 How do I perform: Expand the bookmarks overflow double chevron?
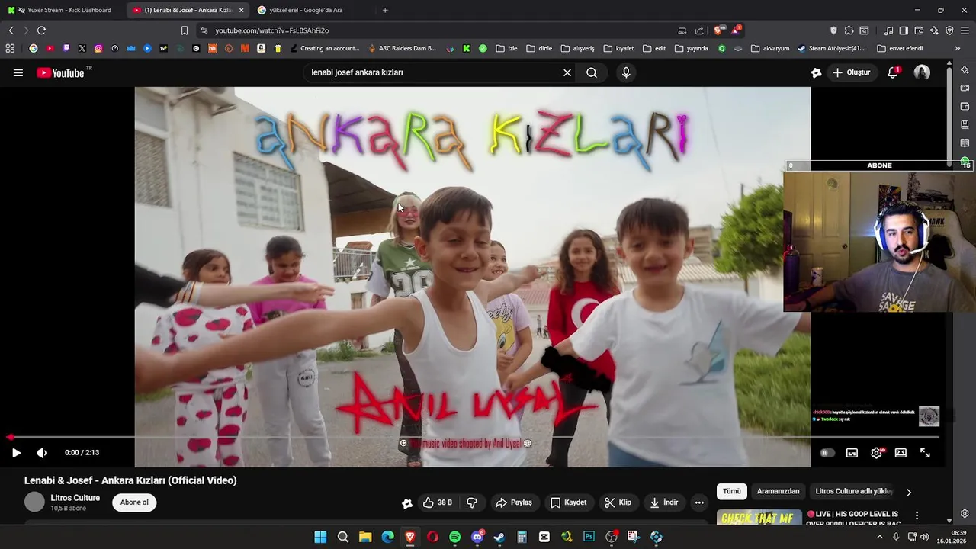pos(958,48)
